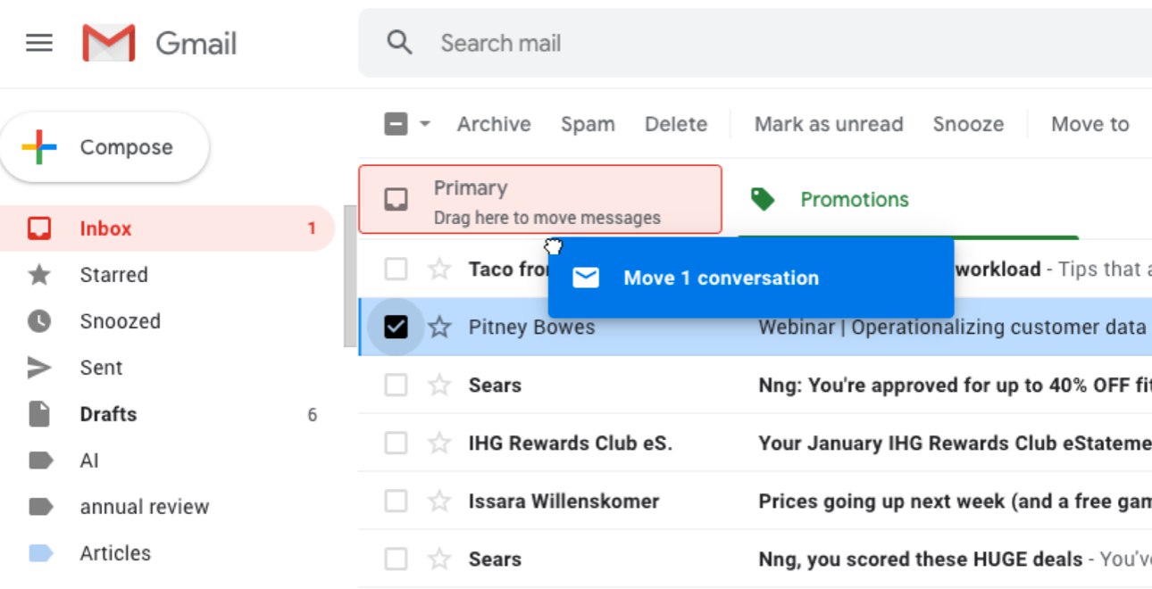The height and width of the screenshot is (589, 1152).
Task: Switch to the Promotions tab
Action: click(908, 200)
